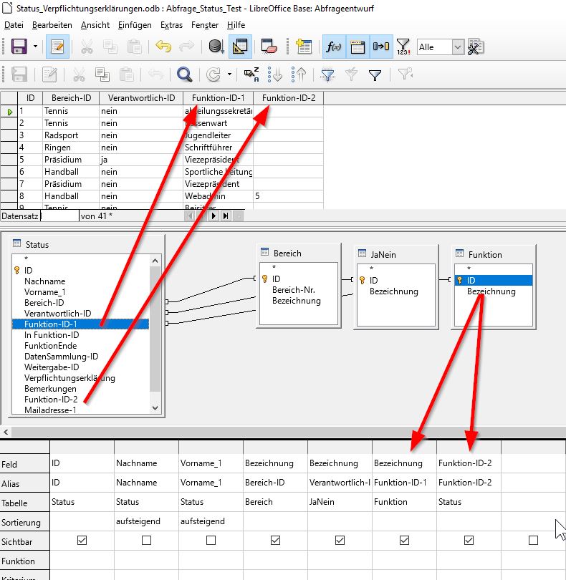Click the Clear query icon
The image size is (566, 580).
click(x=269, y=47)
